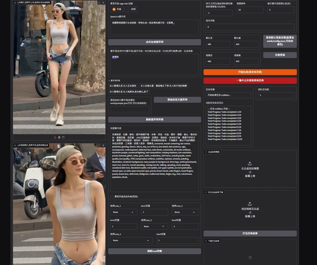Click the red 一键中止并清空所有任务 button

click(x=250, y=80)
